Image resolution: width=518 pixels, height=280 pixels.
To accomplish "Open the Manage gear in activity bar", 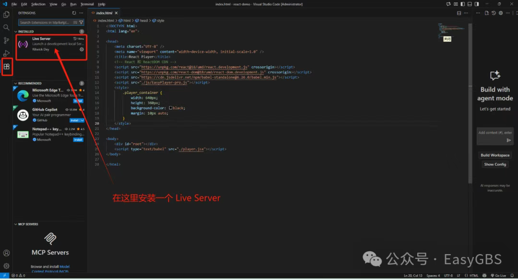I will (6, 266).
